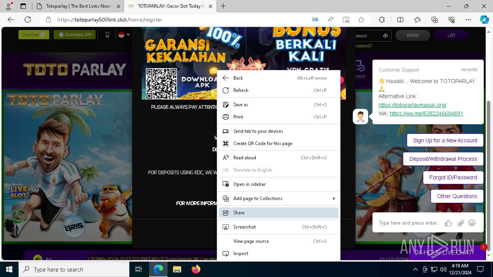Show hidden system tray icons chevron

[415, 269]
